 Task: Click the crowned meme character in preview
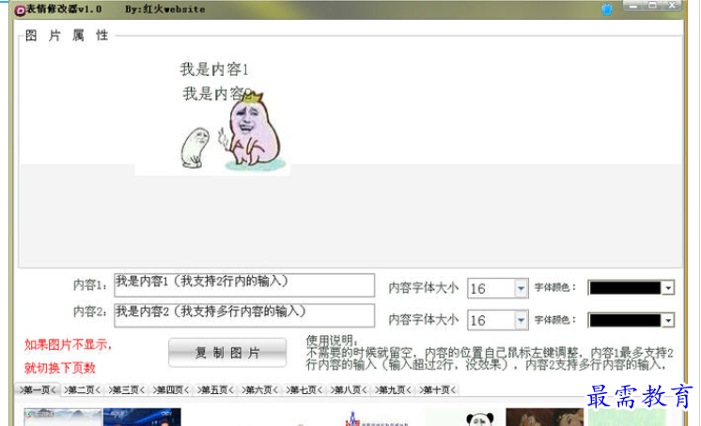click(x=253, y=130)
